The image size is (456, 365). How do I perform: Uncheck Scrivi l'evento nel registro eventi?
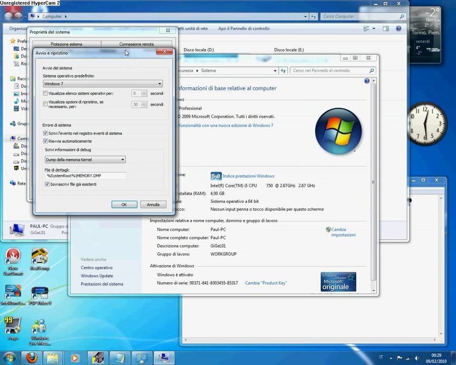pos(45,133)
